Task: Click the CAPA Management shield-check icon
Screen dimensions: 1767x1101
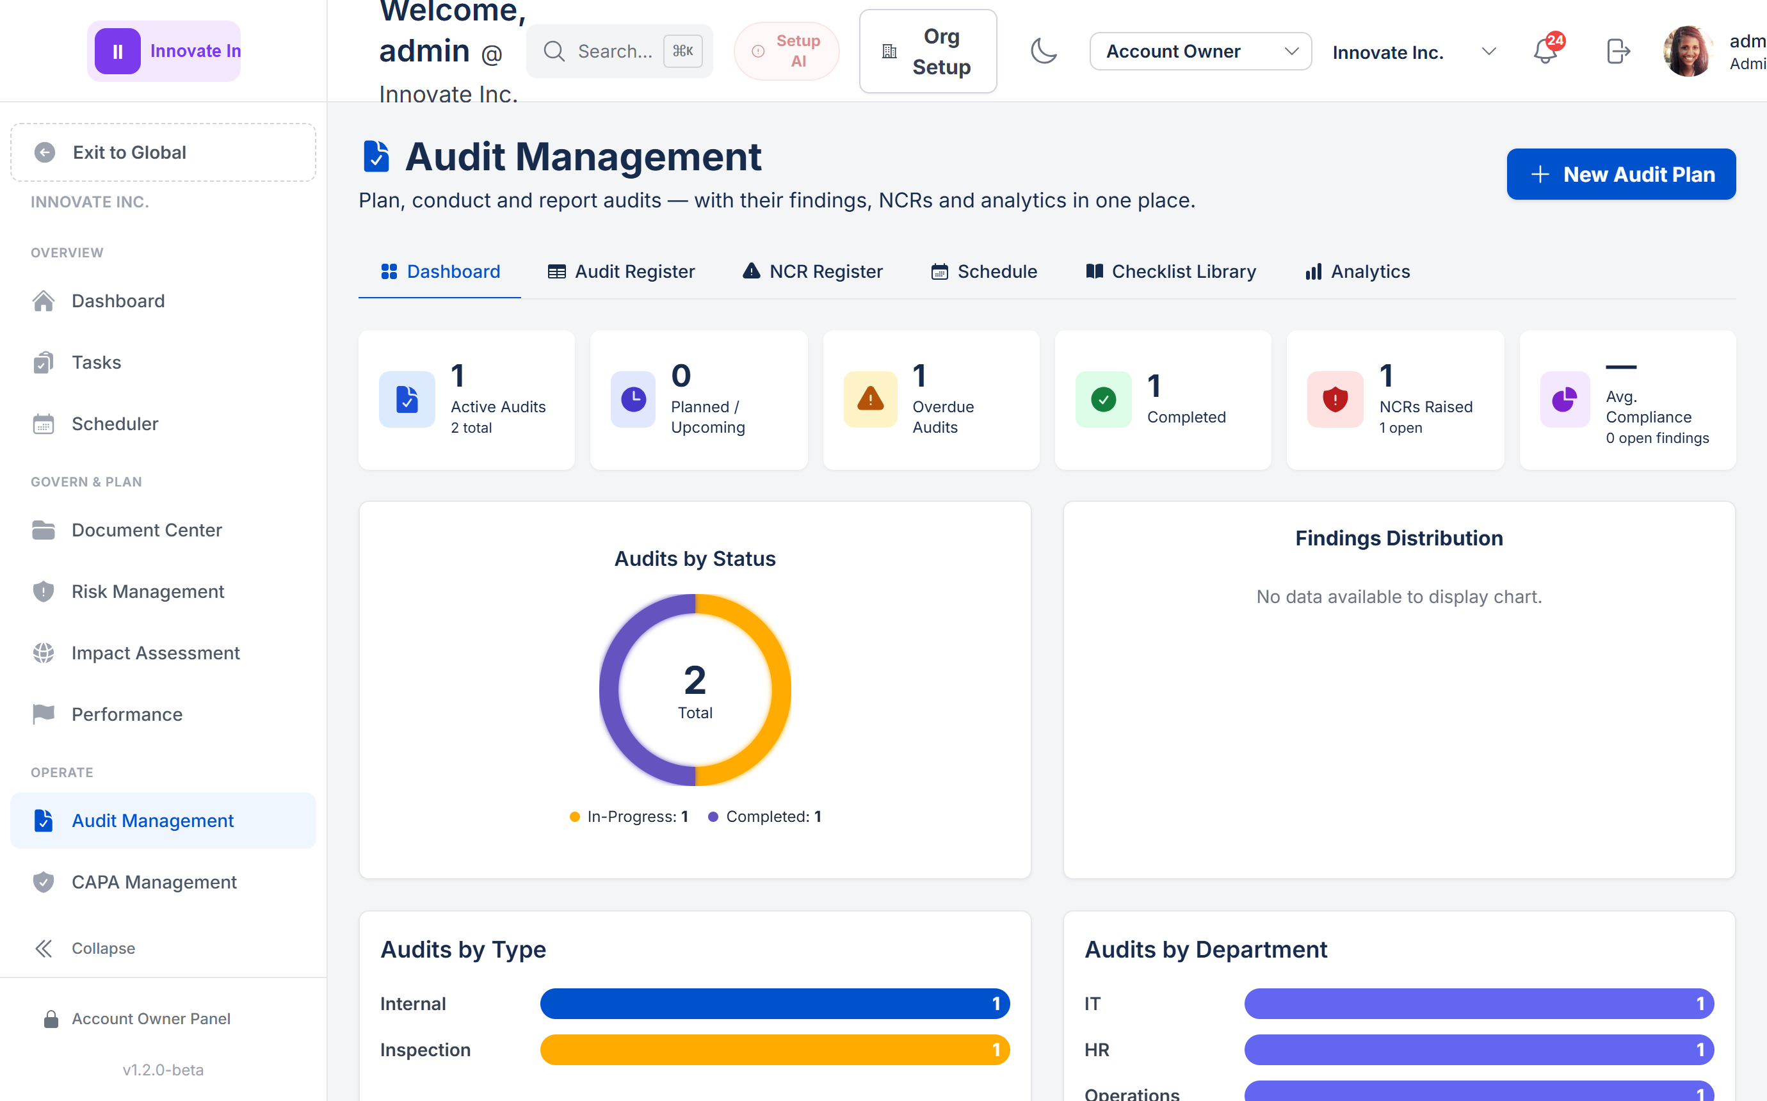Action: [44, 882]
